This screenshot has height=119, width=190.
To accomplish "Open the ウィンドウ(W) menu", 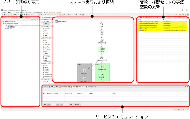I will (x=52, y=12).
